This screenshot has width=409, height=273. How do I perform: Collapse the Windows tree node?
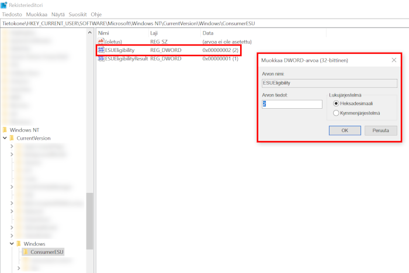pyautogui.click(x=12, y=244)
